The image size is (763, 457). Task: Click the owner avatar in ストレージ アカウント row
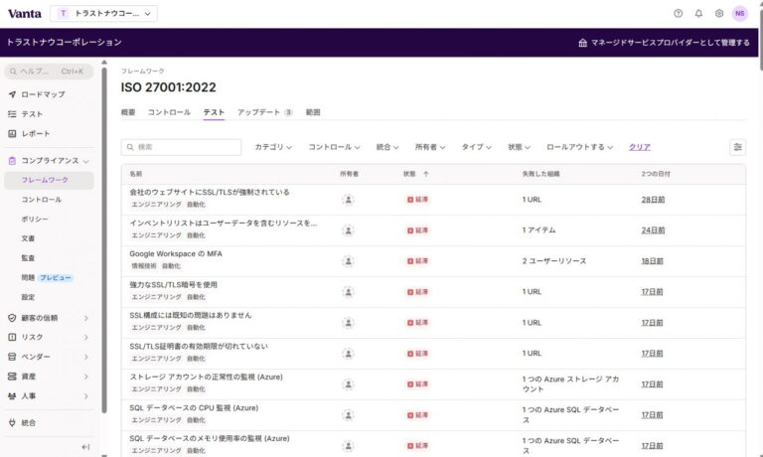(x=348, y=384)
